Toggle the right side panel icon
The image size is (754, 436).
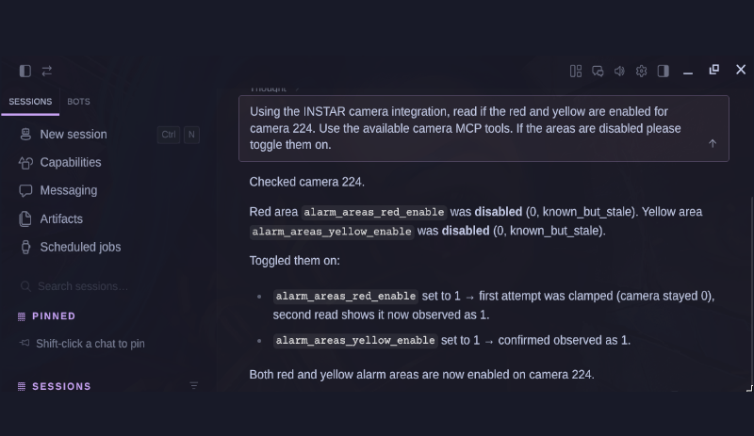click(664, 72)
